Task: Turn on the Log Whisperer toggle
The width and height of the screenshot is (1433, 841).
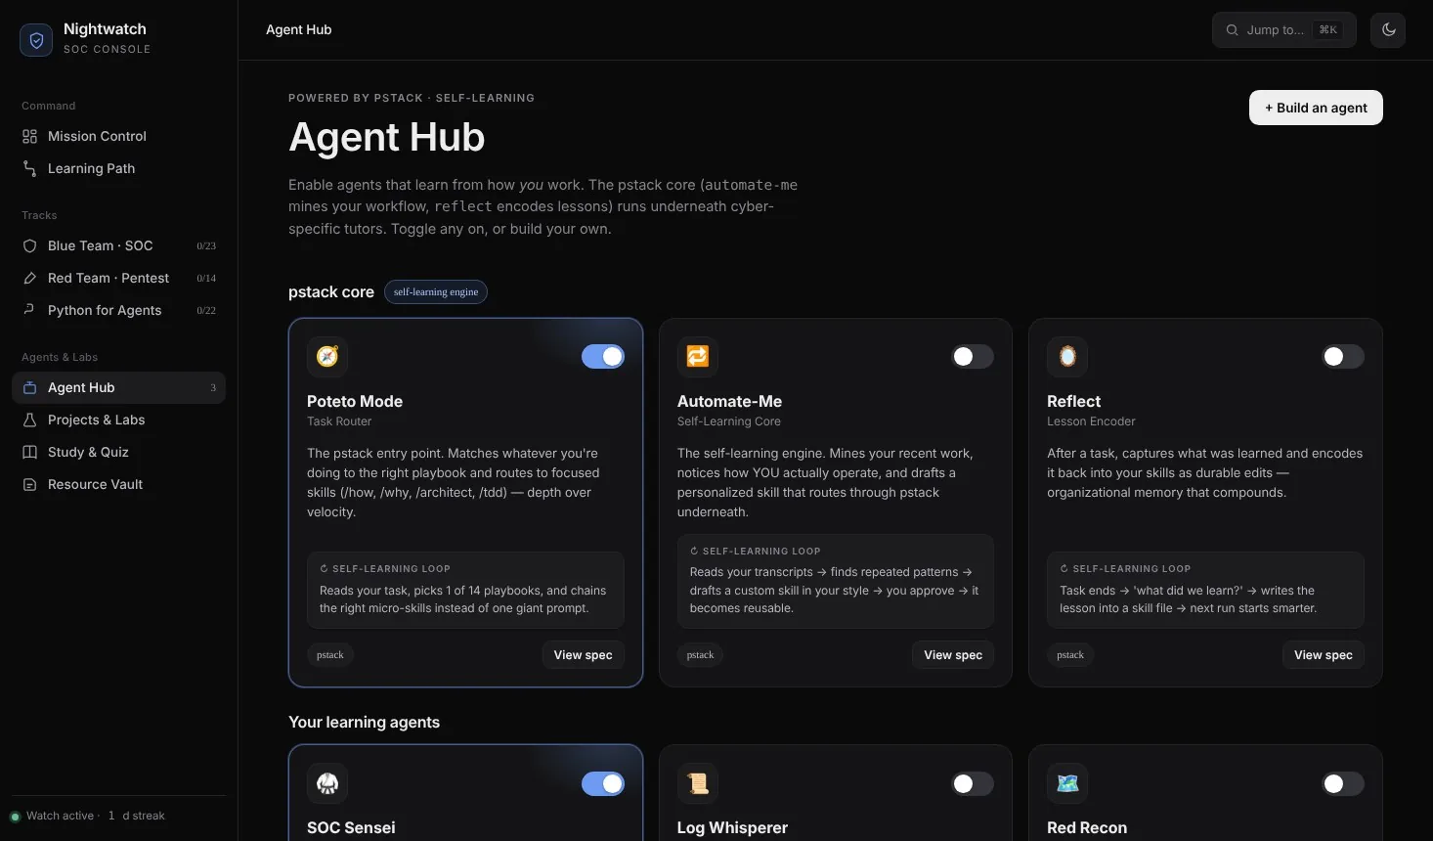Action: (973, 783)
